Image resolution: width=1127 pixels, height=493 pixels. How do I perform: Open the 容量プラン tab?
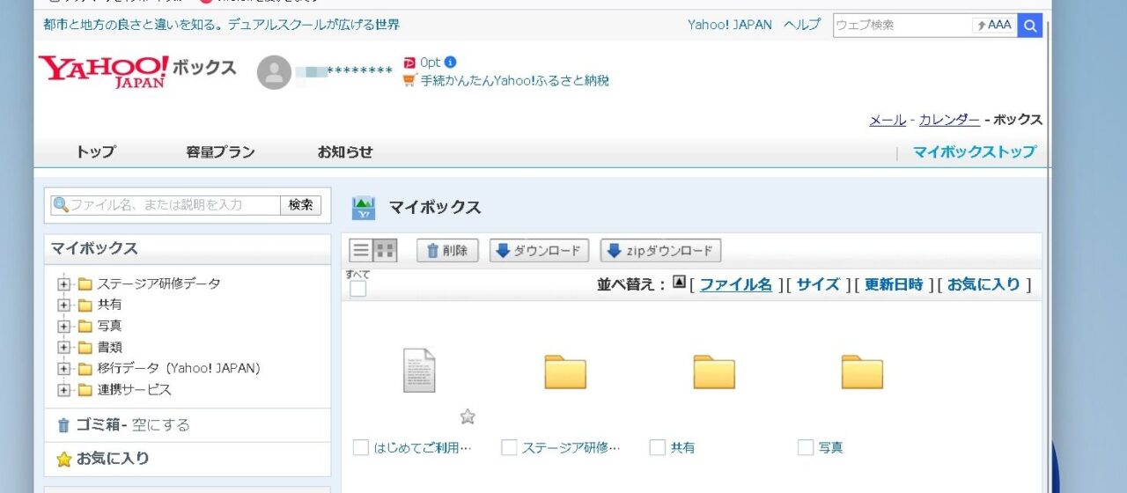pos(220,152)
